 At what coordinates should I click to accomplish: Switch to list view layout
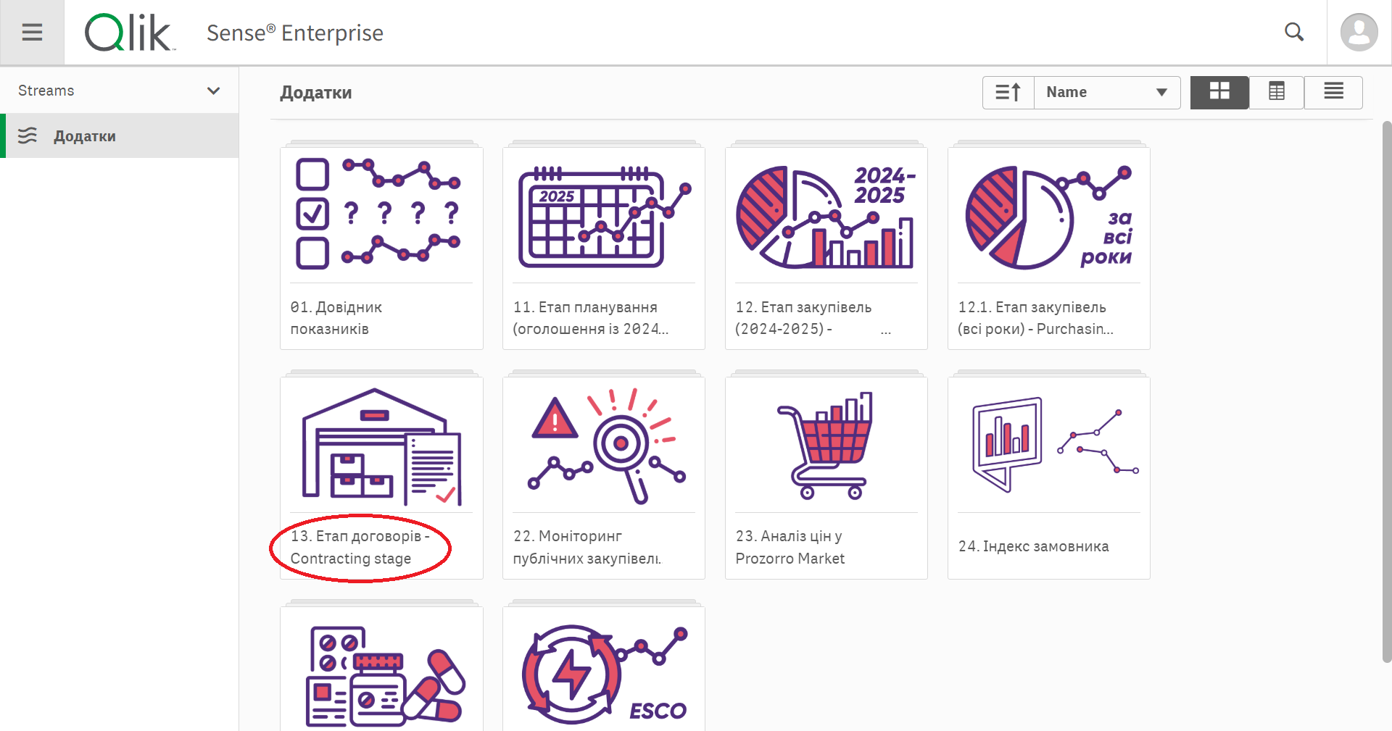coord(1333,92)
